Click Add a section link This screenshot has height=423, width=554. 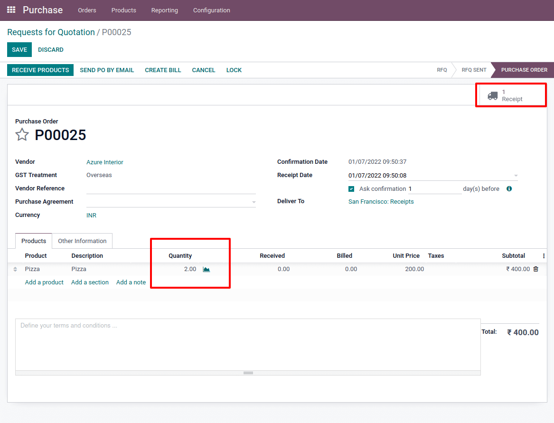tap(90, 282)
